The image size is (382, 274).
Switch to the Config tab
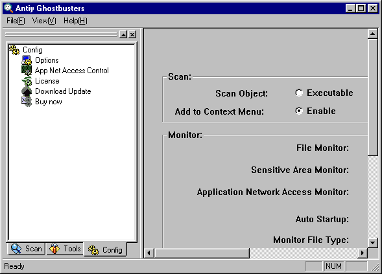coord(105,249)
